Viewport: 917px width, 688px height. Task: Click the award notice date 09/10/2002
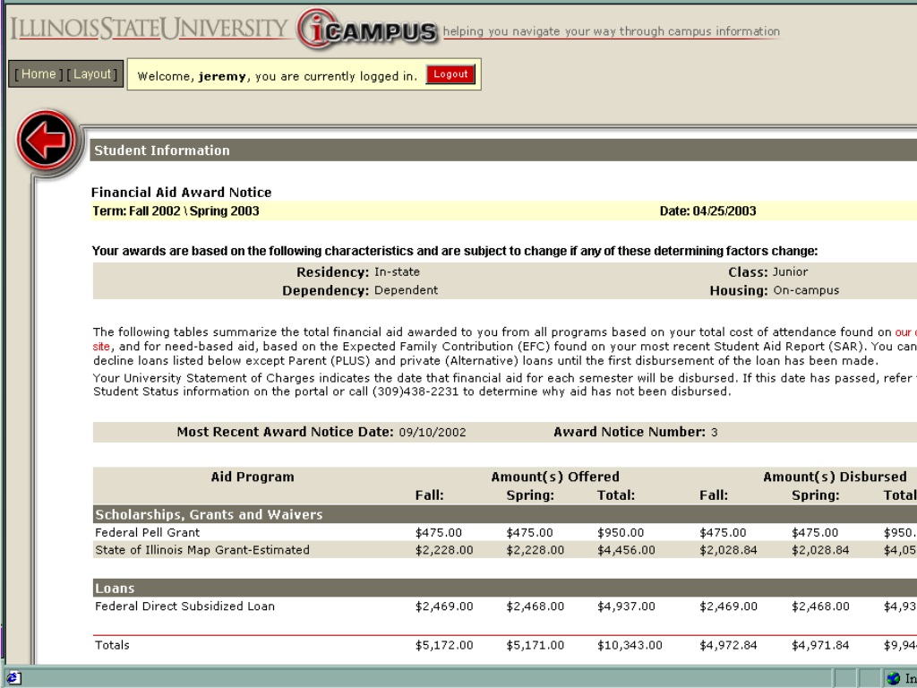pyautogui.click(x=433, y=433)
